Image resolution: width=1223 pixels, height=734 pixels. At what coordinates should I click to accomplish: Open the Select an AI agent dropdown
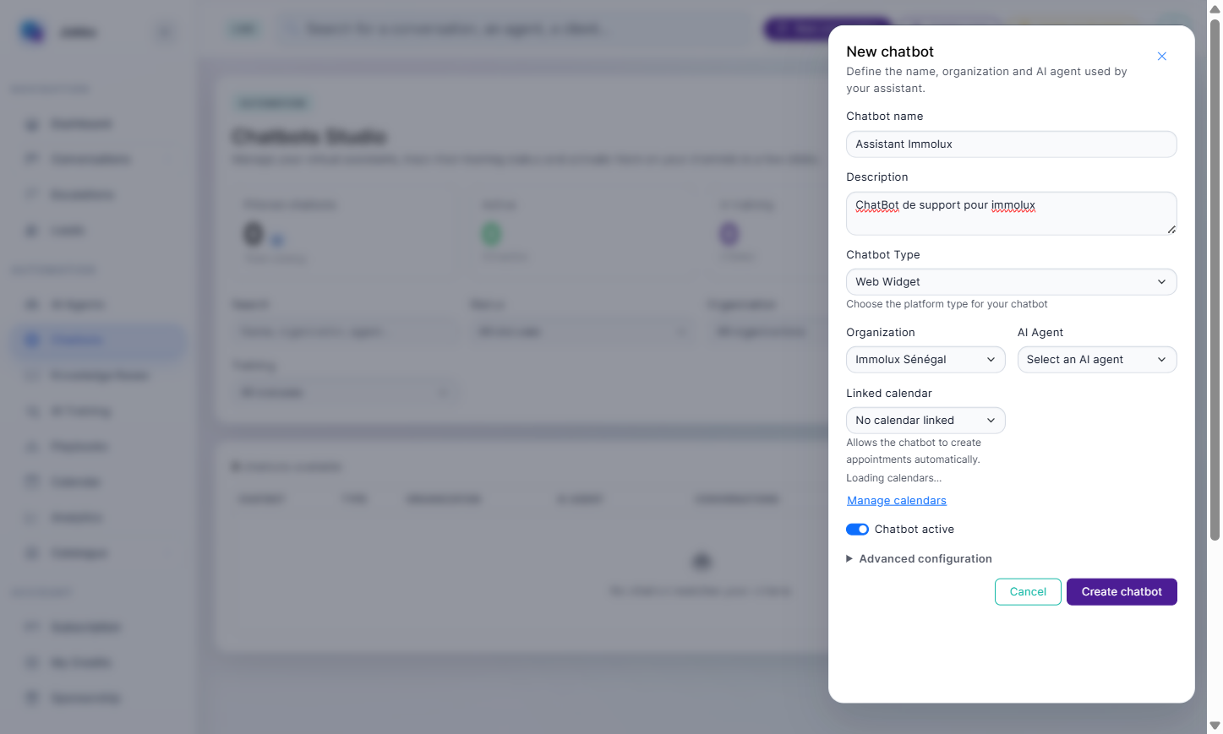click(1097, 360)
